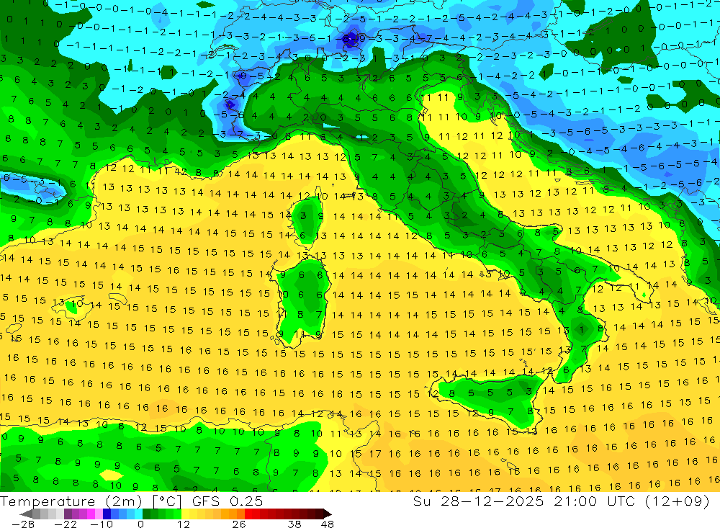Select the bright yellow swatch above 12

pos(186,514)
